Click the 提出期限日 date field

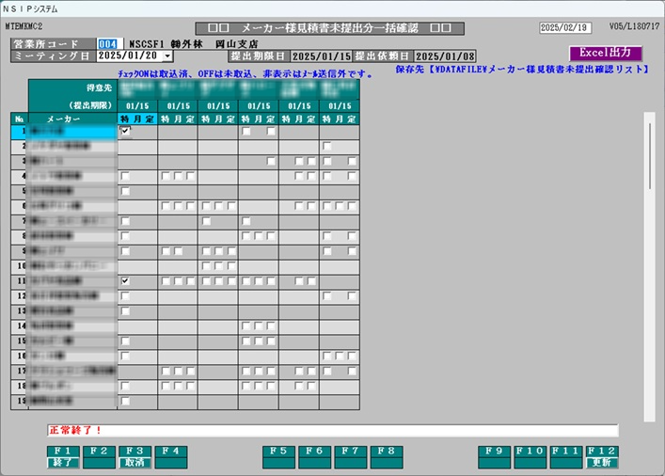click(322, 56)
